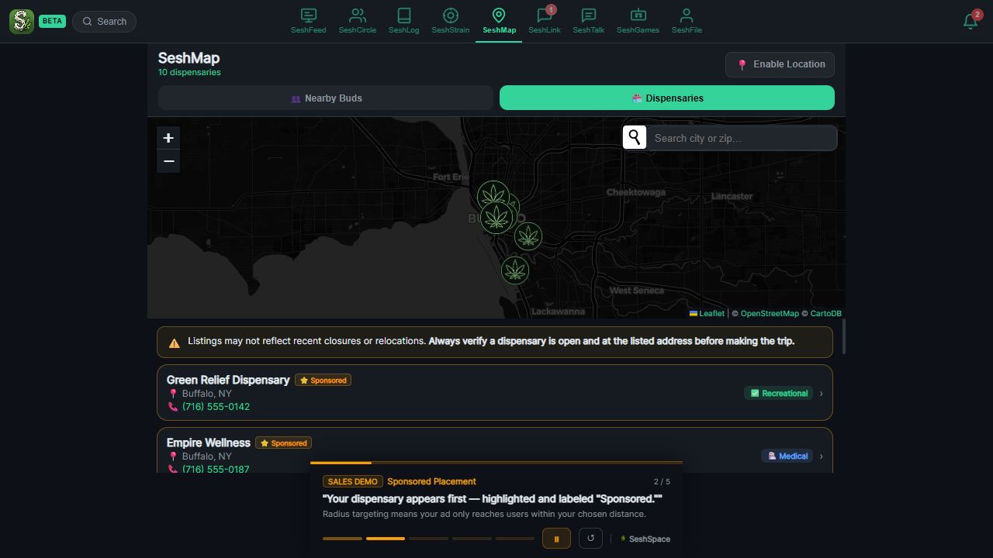Zoom out on the map
The width and height of the screenshot is (993, 558).
click(168, 161)
